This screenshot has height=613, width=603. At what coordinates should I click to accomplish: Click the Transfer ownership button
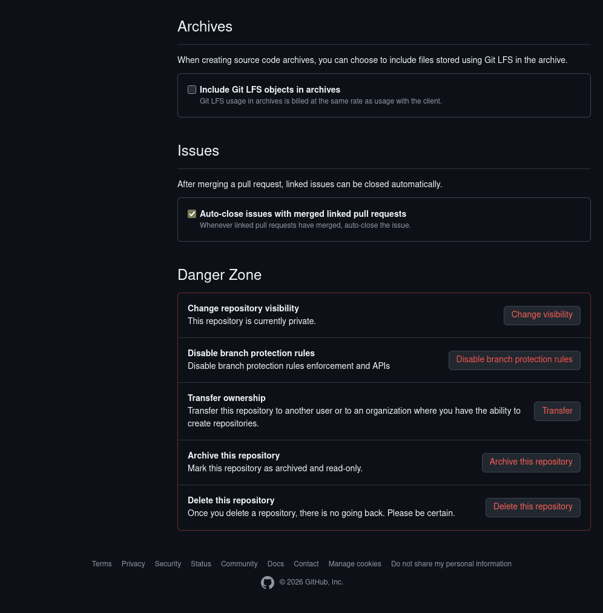pos(557,411)
